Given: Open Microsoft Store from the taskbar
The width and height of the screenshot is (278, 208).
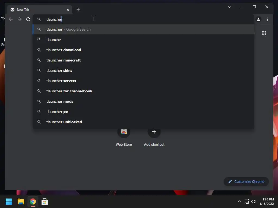Looking at the screenshot, I should pos(45,201).
